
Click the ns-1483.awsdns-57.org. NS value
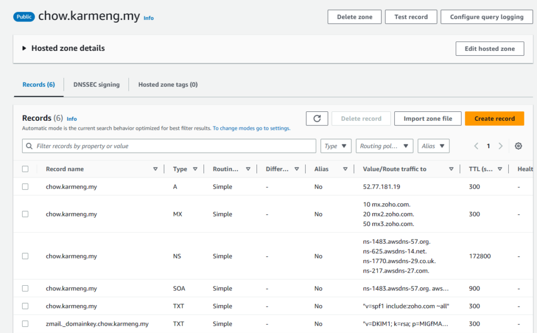coord(396,242)
